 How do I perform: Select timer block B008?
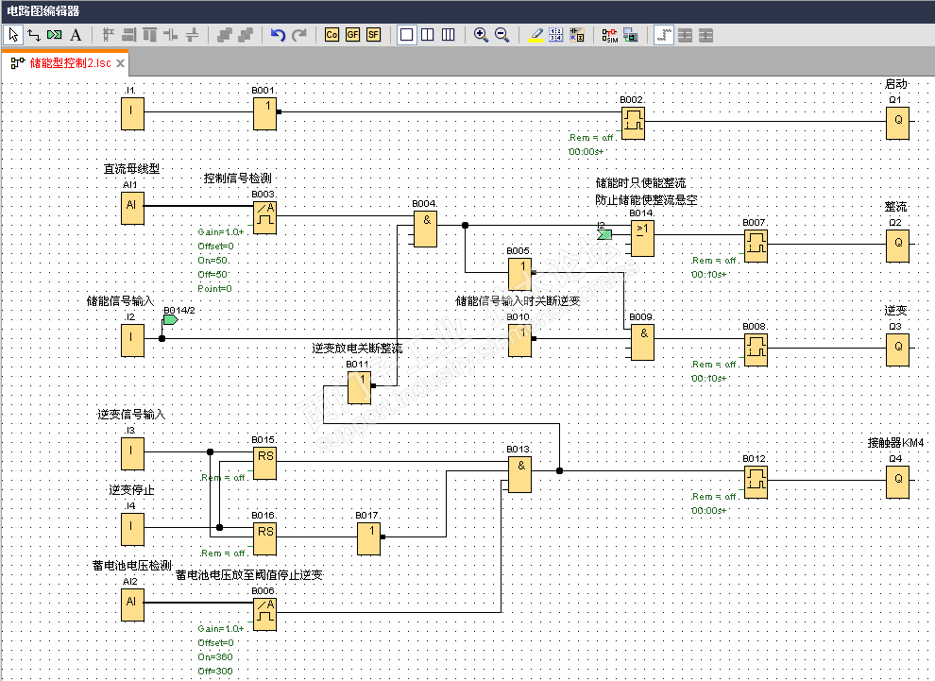pos(756,350)
